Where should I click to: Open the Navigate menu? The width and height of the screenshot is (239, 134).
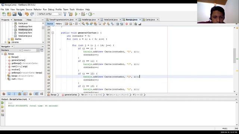(x=20, y=10)
